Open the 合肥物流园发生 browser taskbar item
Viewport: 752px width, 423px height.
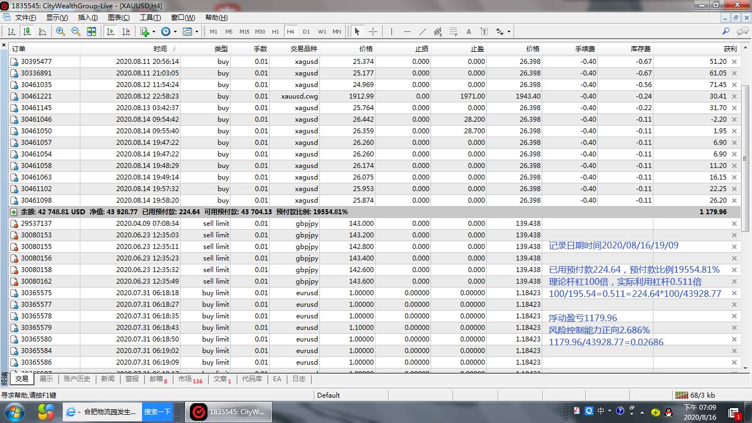102,412
